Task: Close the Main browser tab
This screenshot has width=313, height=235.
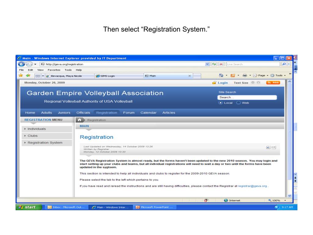Action: tap(190, 76)
